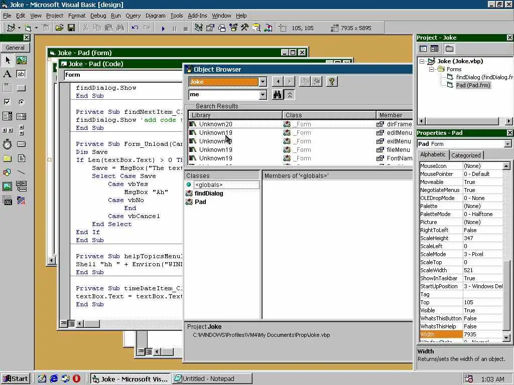Open the Project menu
514x385 pixels.
54,16
